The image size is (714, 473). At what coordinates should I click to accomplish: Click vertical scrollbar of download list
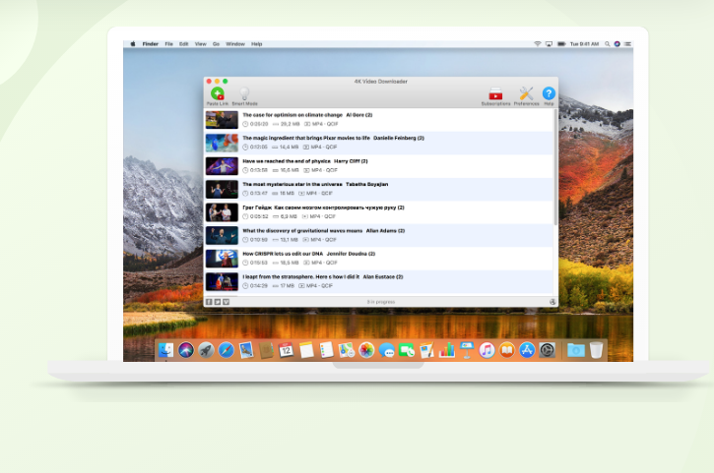[555, 167]
